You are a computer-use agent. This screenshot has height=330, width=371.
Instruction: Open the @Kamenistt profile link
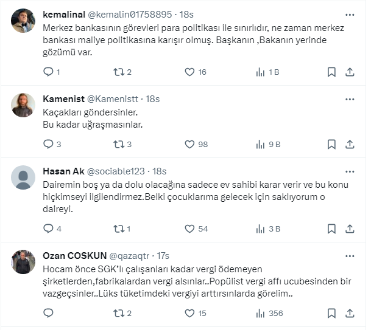(x=115, y=99)
